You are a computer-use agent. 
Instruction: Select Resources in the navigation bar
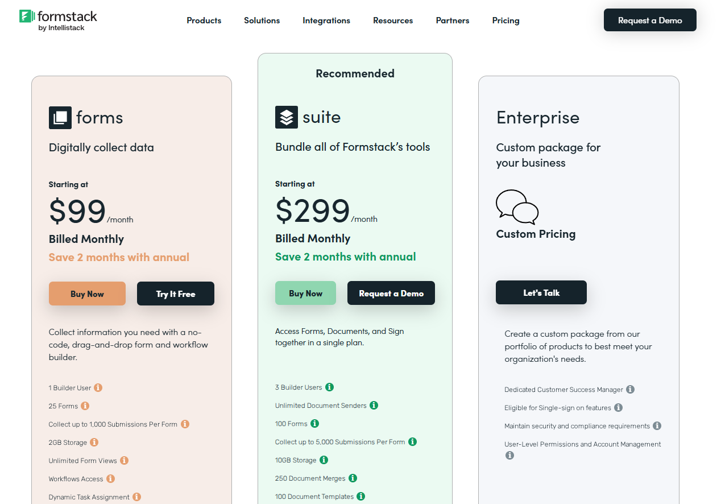tap(393, 20)
